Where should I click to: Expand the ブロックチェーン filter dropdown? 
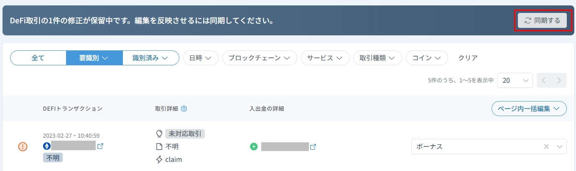260,58
